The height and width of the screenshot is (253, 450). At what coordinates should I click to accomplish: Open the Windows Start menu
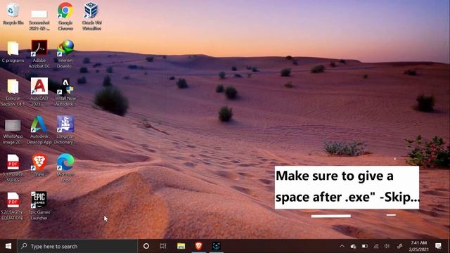8,246
